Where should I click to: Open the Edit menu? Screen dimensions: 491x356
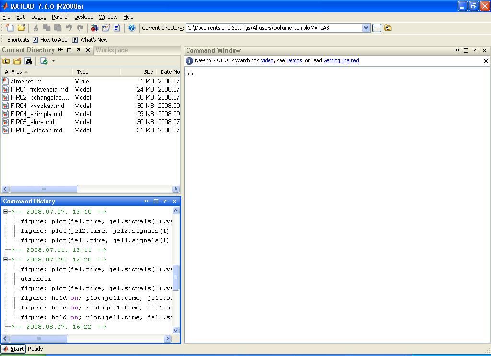pyautogui.click(x=21, y=17)
